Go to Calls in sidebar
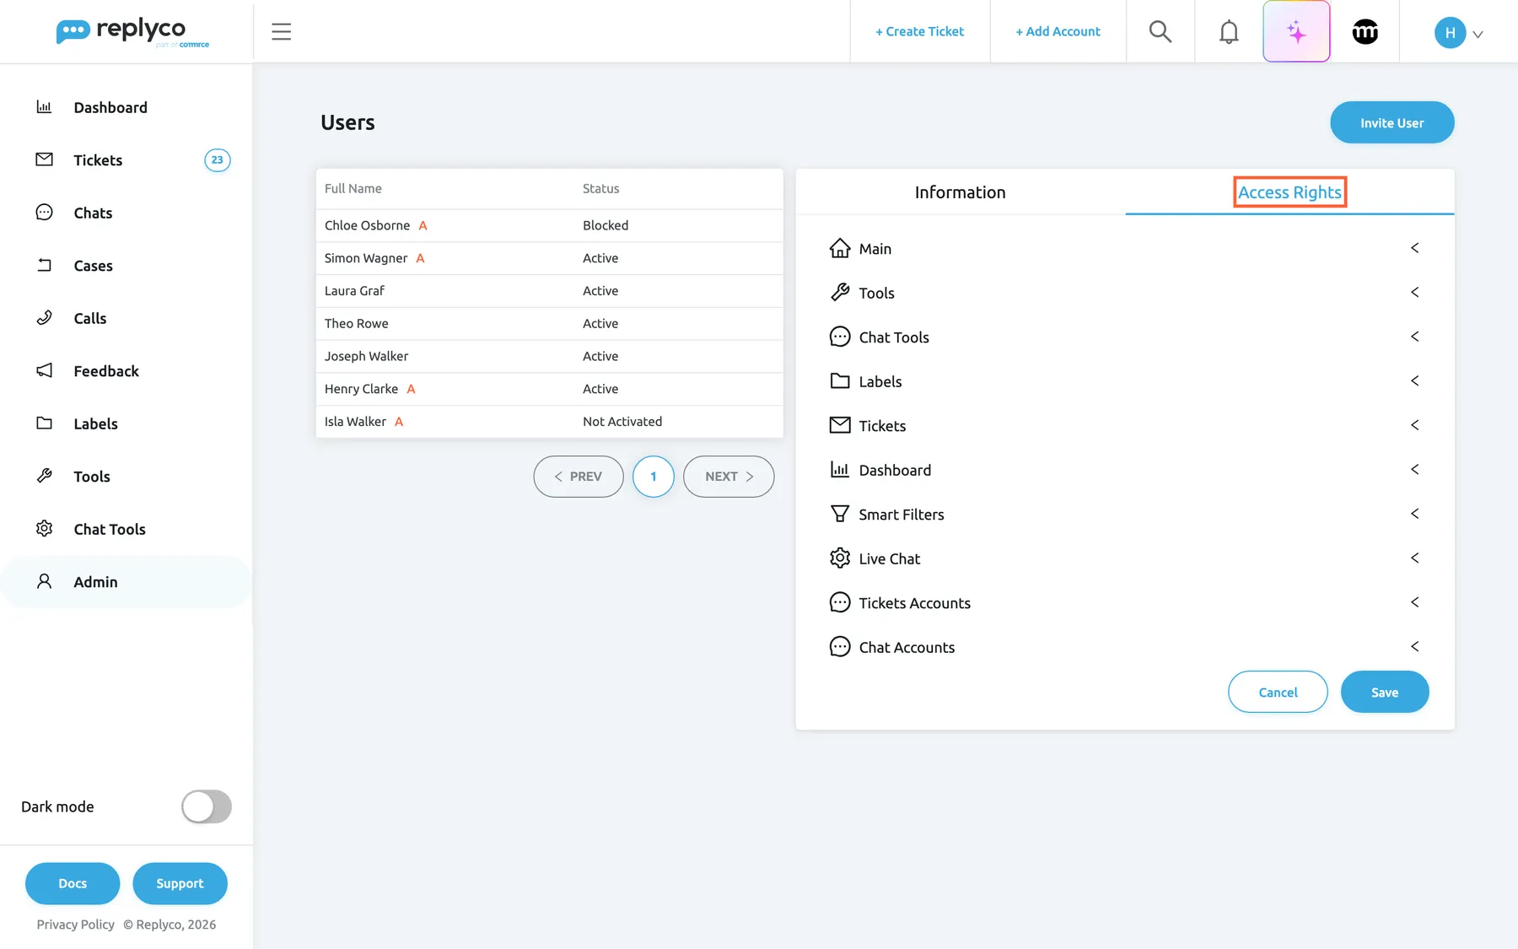Screen dimensions: 1518x949 [89, 318]
